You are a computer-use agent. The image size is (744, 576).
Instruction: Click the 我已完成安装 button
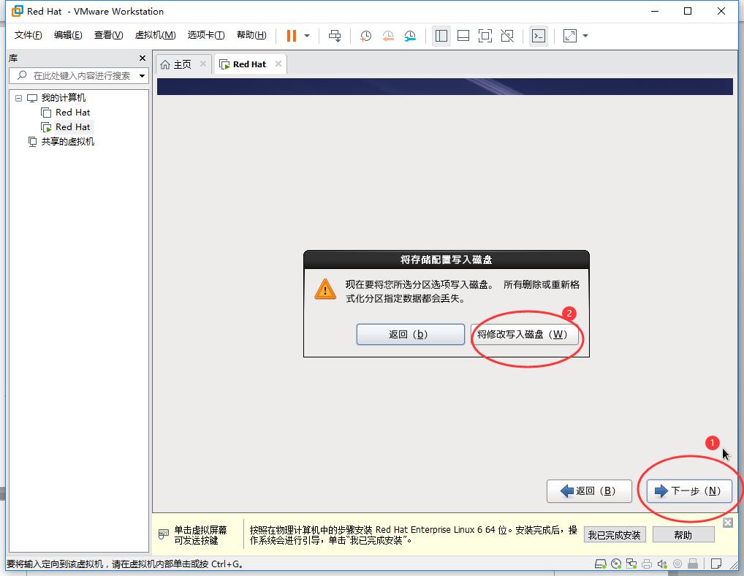(615, 535)
